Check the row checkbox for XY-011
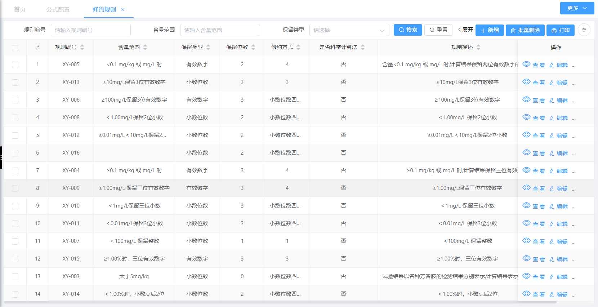Viewport: 598px width, 307px height. (15, 224)
